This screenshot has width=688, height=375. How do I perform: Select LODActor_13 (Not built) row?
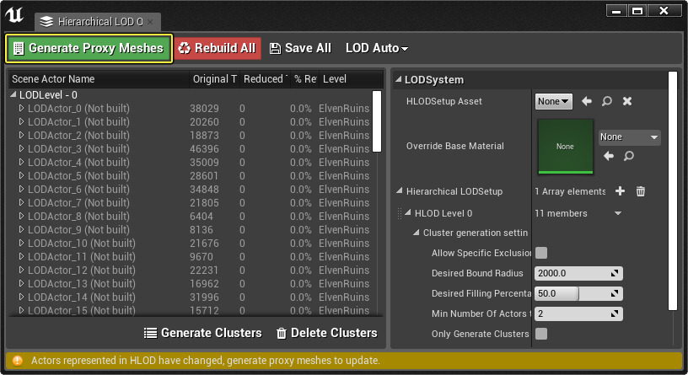pos(190,284)
